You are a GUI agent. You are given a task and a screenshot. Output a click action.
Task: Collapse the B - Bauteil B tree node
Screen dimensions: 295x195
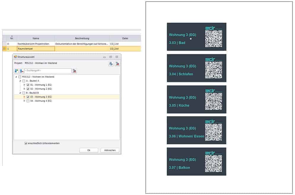click(x=20, y=93)
